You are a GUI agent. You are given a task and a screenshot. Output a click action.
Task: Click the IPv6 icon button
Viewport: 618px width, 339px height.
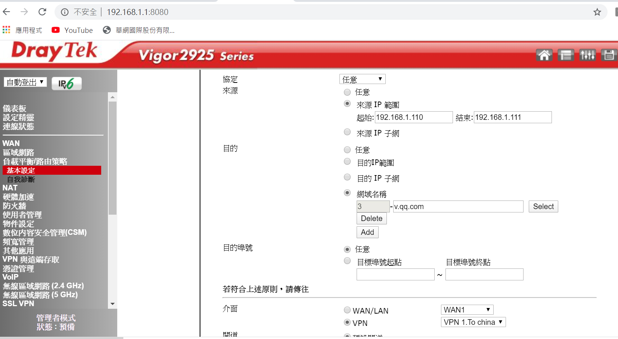point(66,83)
